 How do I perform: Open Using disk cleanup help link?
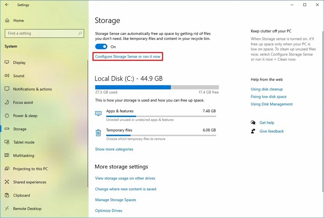pos(267,89)
